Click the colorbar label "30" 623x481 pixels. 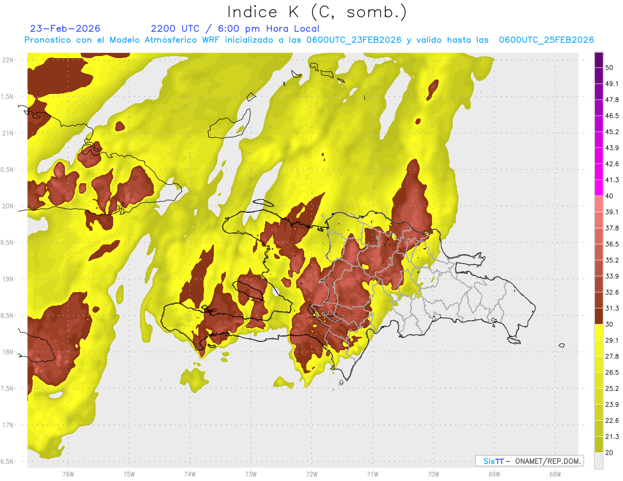pos(610,324)
